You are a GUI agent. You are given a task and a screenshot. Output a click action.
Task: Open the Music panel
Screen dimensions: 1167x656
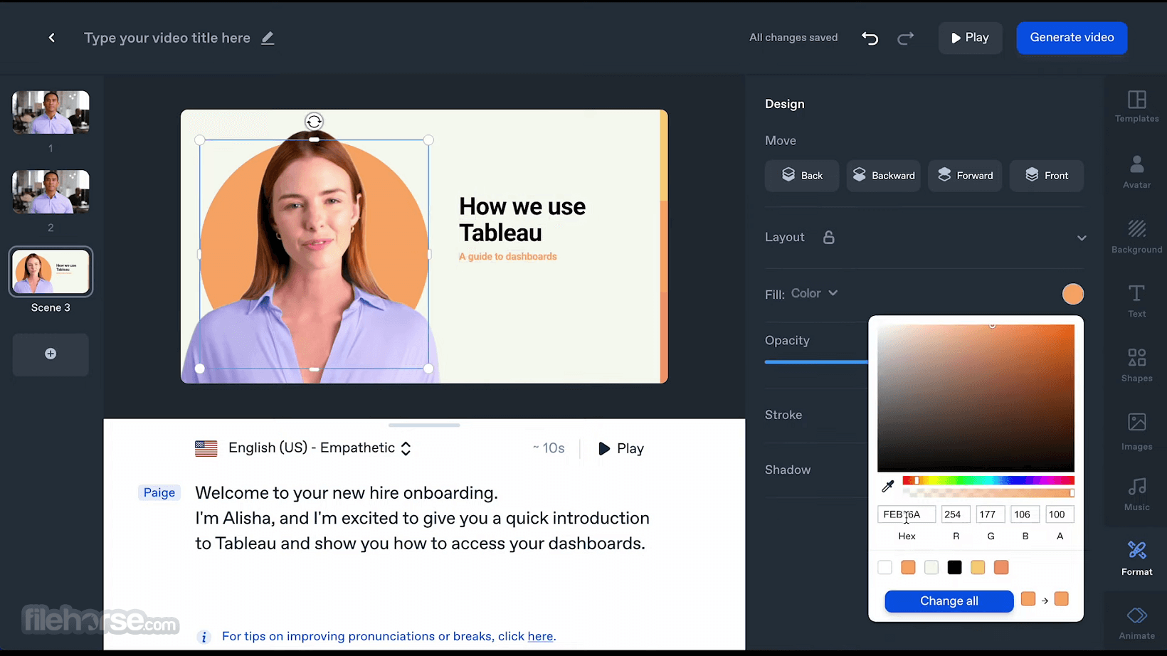[1136, 494]
